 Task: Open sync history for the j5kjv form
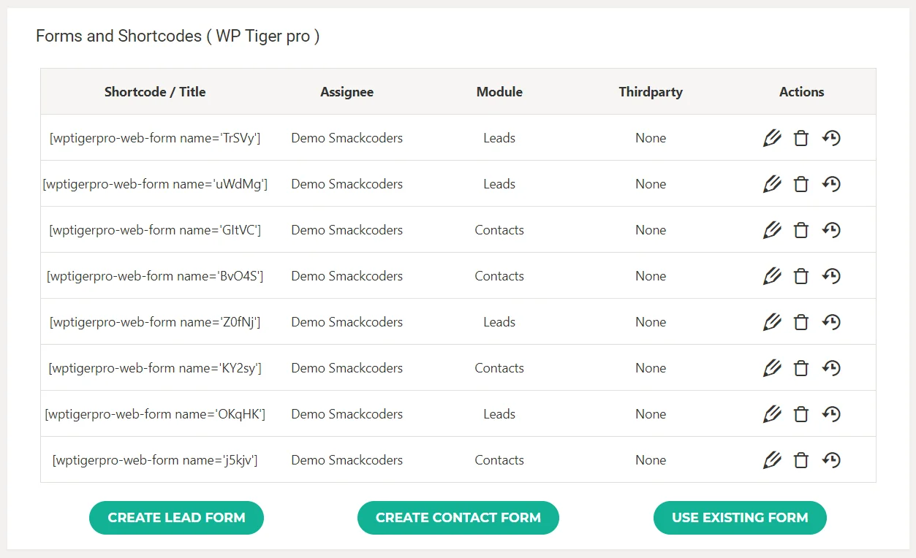[830, 459]
